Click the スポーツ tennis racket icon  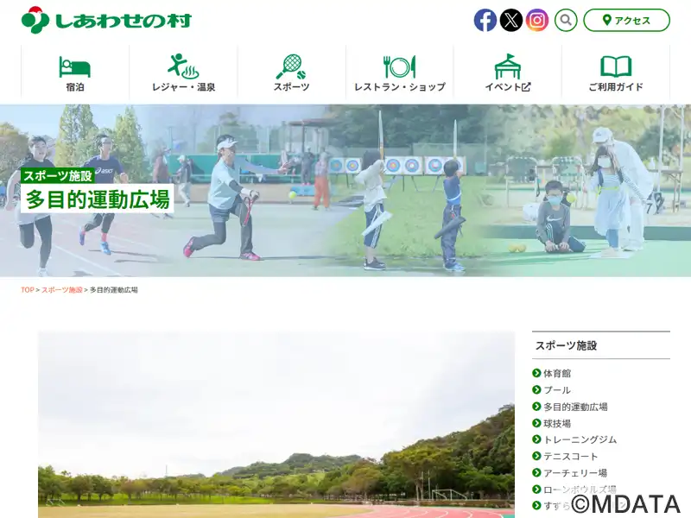[291, 66]
